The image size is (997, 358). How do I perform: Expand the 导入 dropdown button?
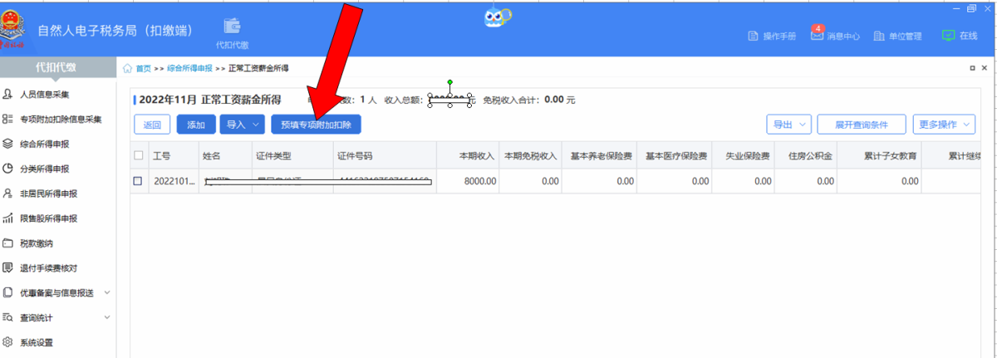pyautogui.click(x=242, y=125)
